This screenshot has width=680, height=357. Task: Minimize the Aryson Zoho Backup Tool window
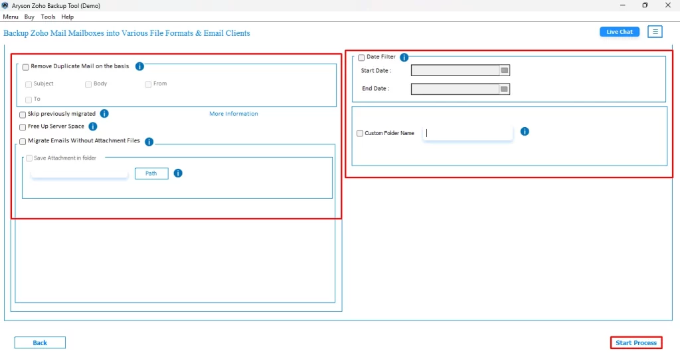tap(623, 5)
